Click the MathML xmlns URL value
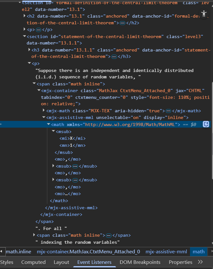The height and width of the screenshot is (269, 213). click(x=131, y=124)
